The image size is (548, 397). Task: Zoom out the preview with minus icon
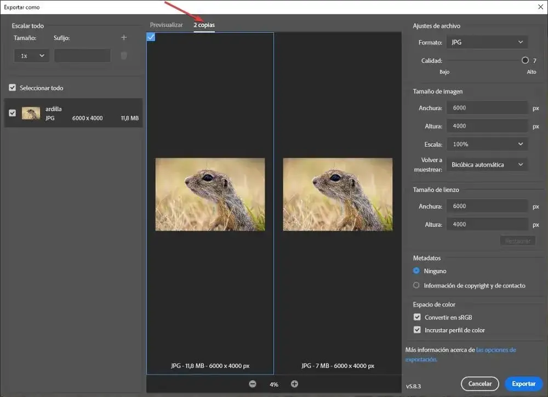click(x=253, y=384)
